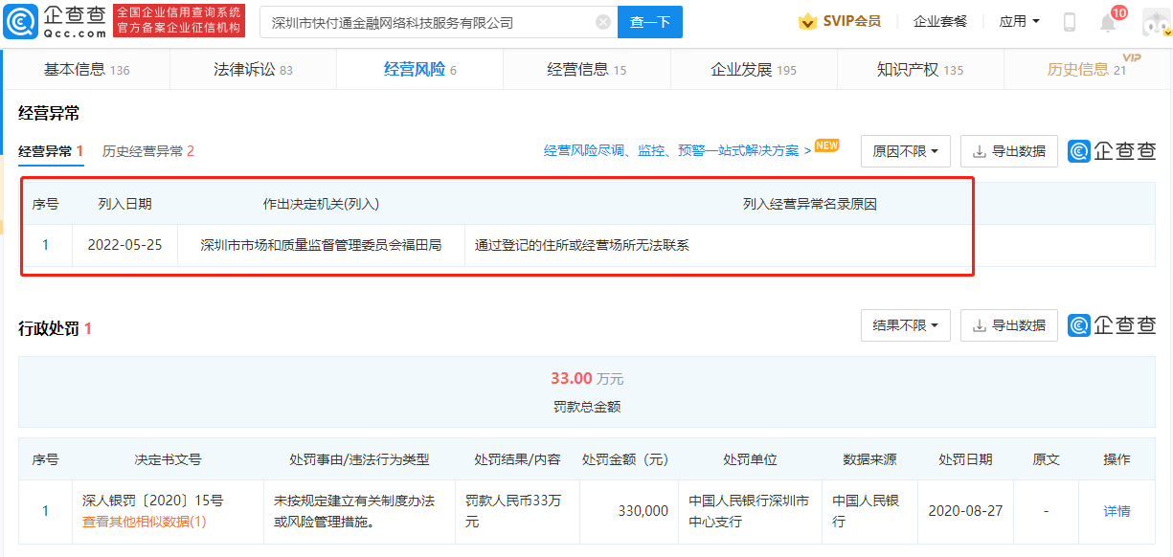Click the 列入日期 column header
The width and height of the screenshot is (1173, 557).
[x=124, y=204]
